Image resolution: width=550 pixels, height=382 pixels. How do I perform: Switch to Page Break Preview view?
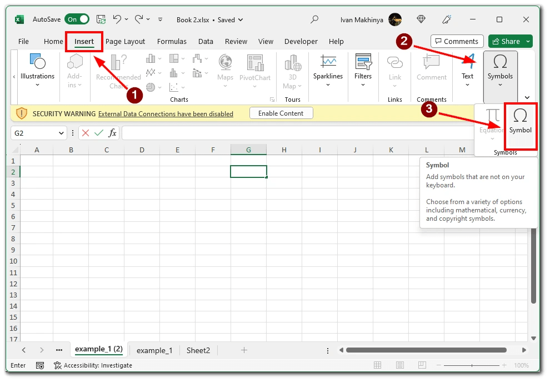[x=422, y=364]
